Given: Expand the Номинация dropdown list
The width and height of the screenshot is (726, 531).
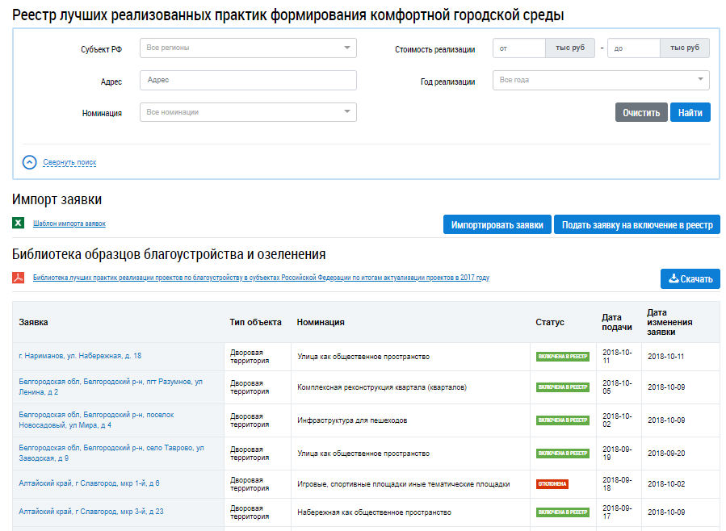Looking at the screenshot, I should pyautogui.click(x=248, y=112).
